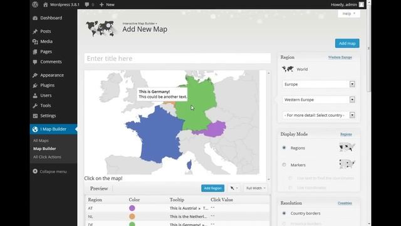Click the This is the Netherl... tooltip cell
The image size is (401, 226).
pos(188,217)
